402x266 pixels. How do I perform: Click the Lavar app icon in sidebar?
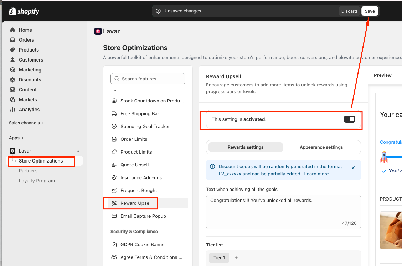point(12,151)
